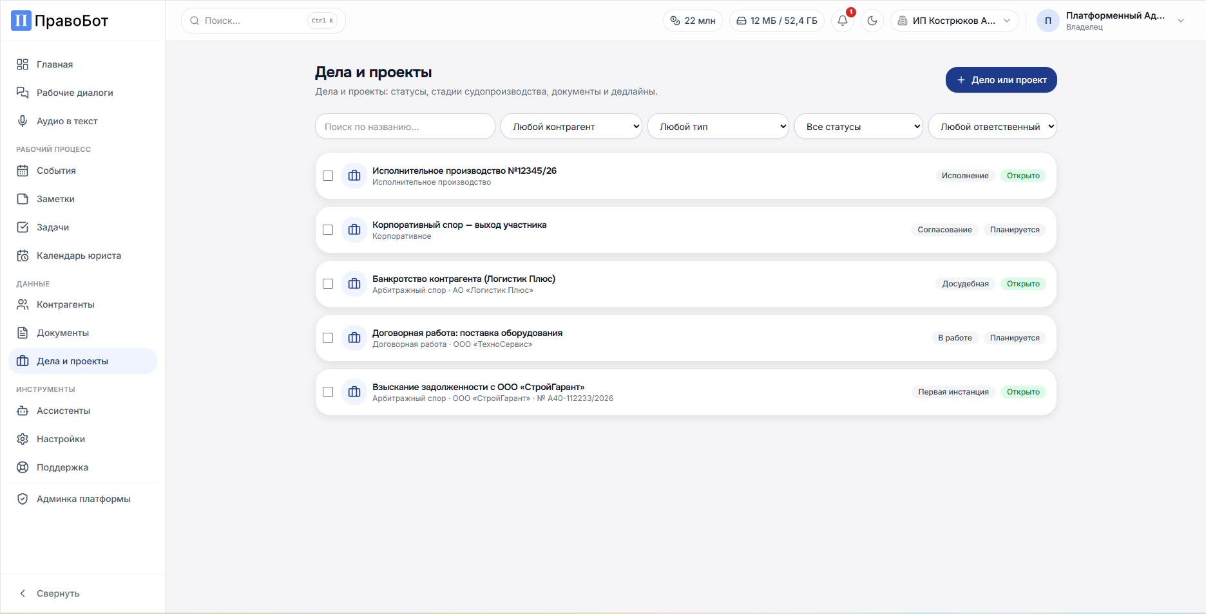Click the События calendar icon
The width and height of the screenshot is (1206, 614).
coord(23,171)
